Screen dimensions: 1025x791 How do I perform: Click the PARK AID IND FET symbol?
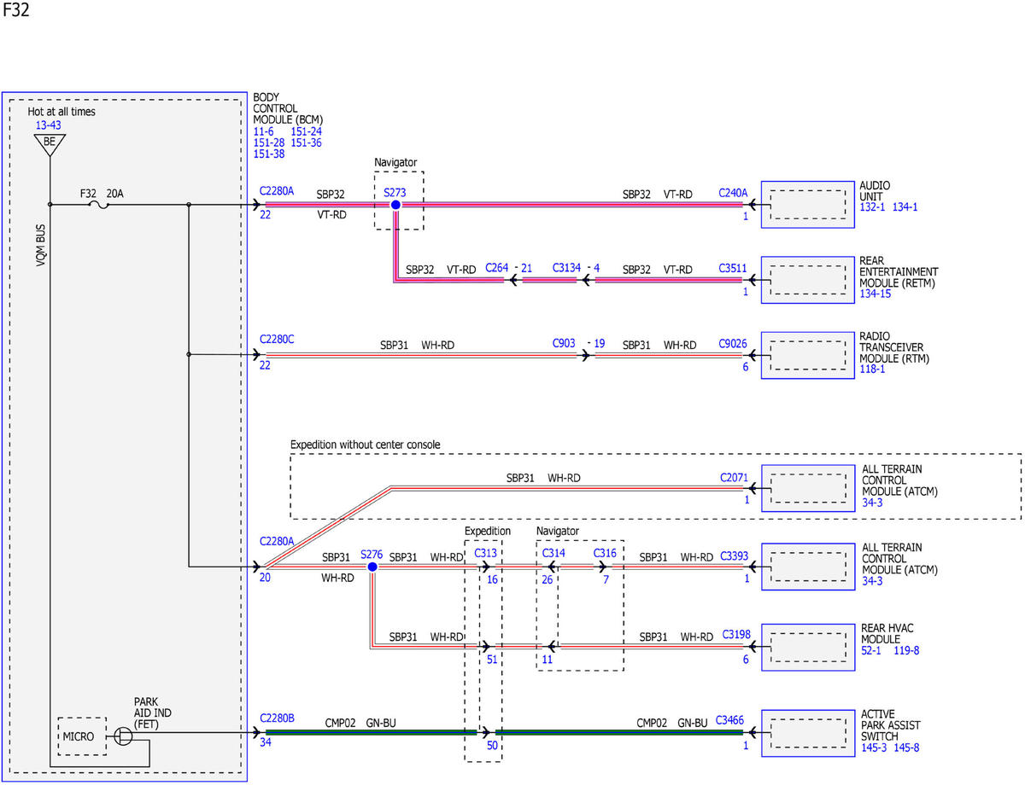click(123, 736)
